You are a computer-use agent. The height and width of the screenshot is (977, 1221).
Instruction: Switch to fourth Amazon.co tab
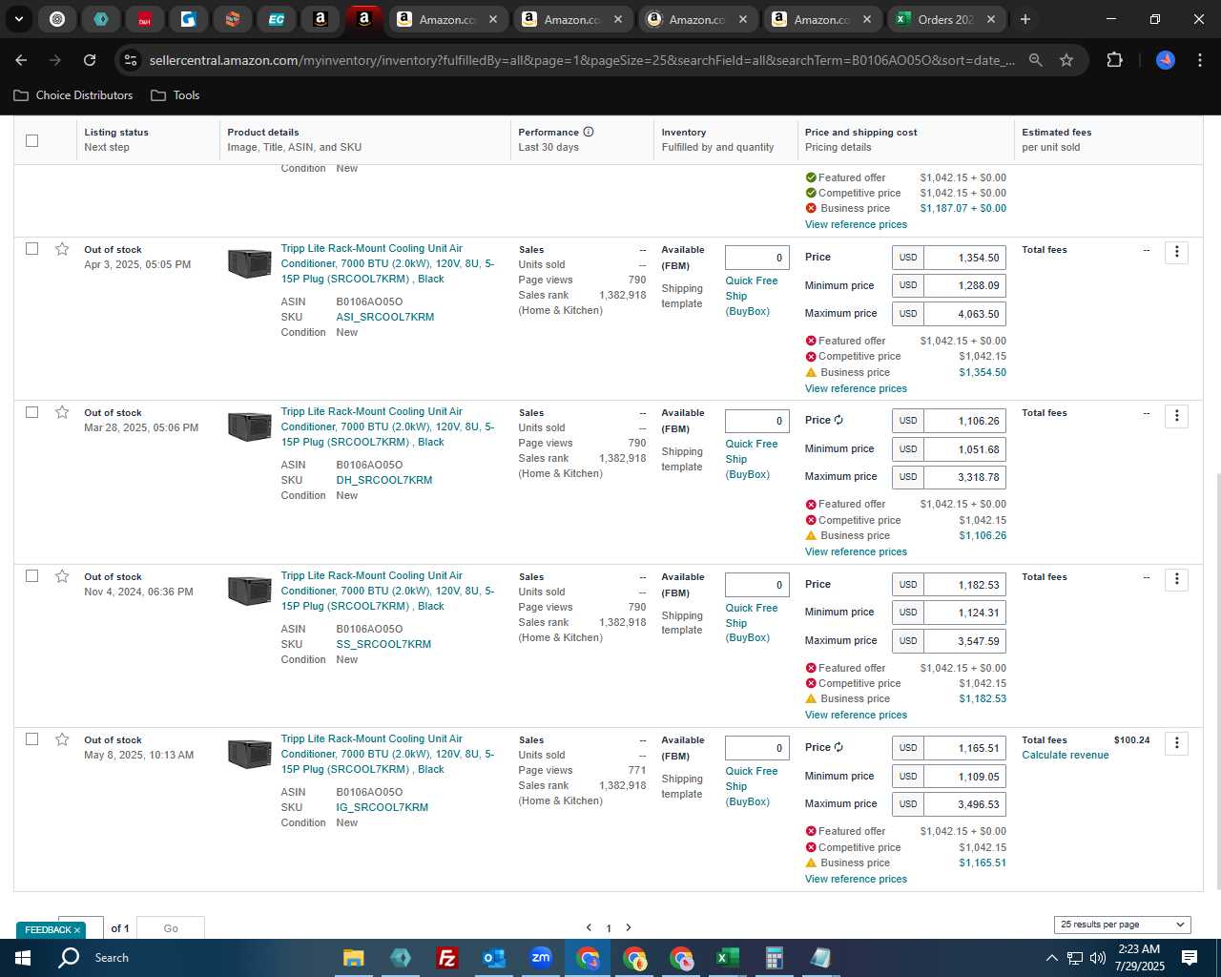822,19
